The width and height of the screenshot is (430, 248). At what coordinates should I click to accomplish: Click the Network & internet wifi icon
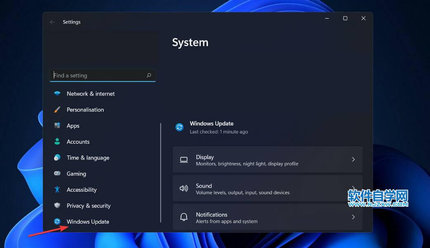click(x=57, y=93)
